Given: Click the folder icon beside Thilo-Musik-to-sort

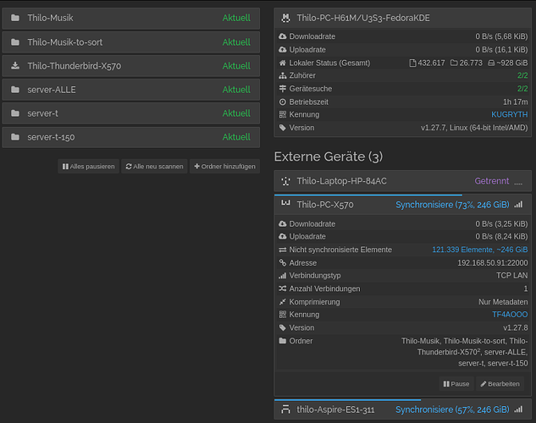Looking at the screenshot, I should [14, 42].
